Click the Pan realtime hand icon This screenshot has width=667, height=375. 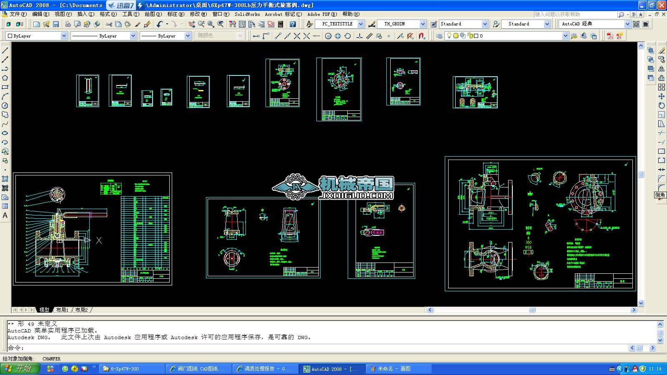point(192,24)
